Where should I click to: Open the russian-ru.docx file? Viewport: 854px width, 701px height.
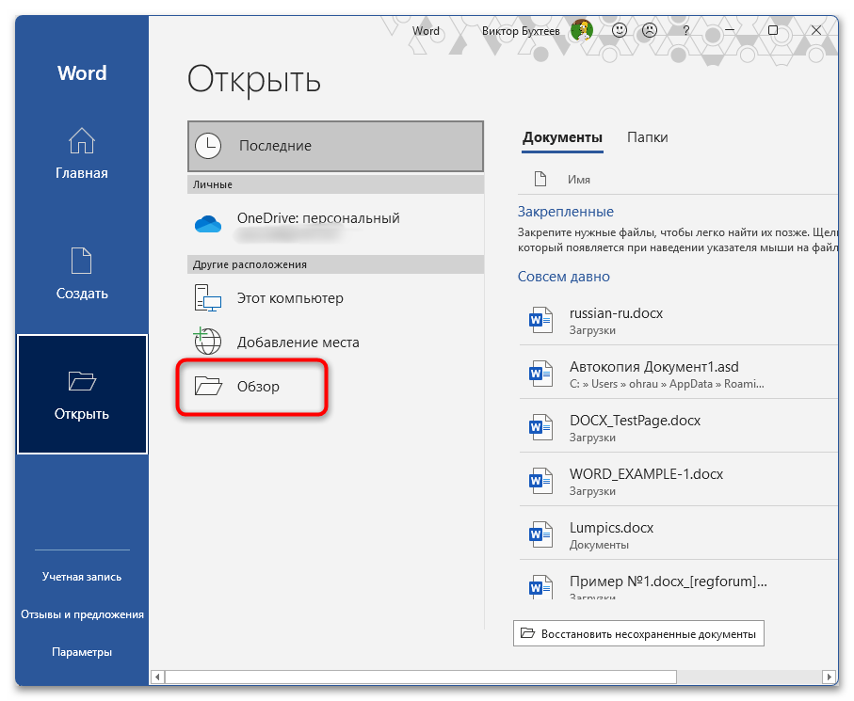[616, 313]
